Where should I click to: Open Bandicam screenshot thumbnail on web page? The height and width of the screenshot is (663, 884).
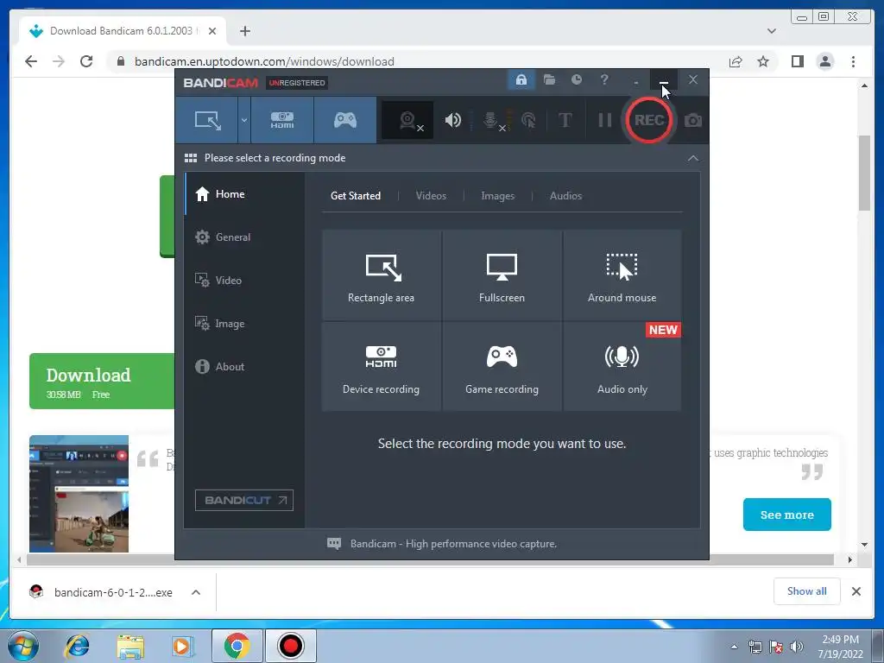point(79,494)
